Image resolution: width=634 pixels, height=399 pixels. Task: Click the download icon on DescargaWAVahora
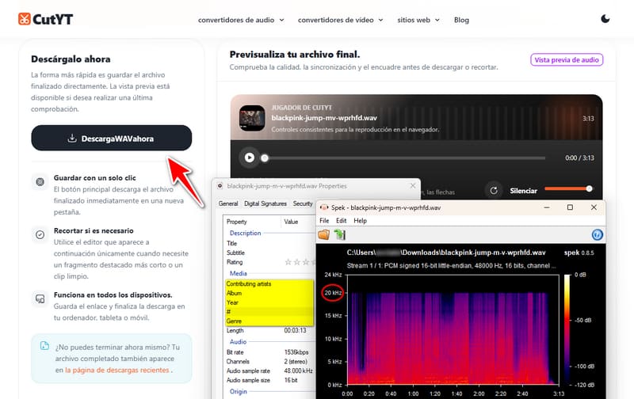[x=72, y=138]
